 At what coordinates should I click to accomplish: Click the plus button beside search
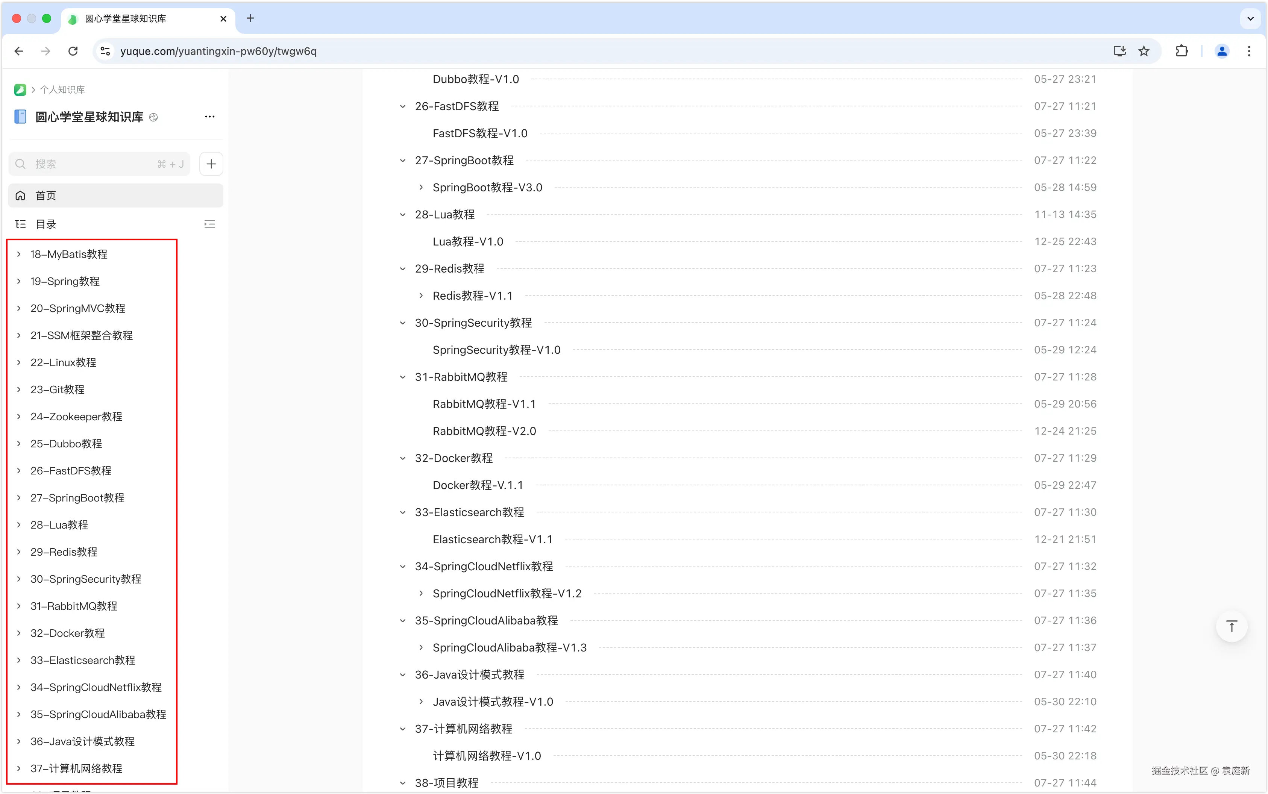(211, 164)
